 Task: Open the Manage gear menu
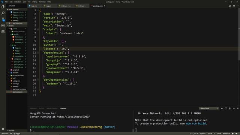pyautogui.click(x=3, y=129)
